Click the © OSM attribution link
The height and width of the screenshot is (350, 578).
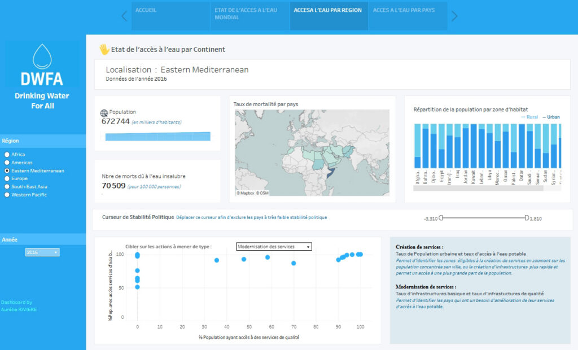click(x=261, y=193)
